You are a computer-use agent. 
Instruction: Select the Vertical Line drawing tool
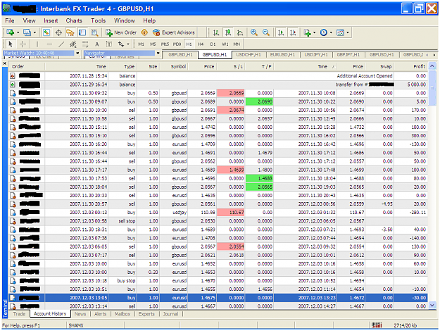tap(37, 44)
